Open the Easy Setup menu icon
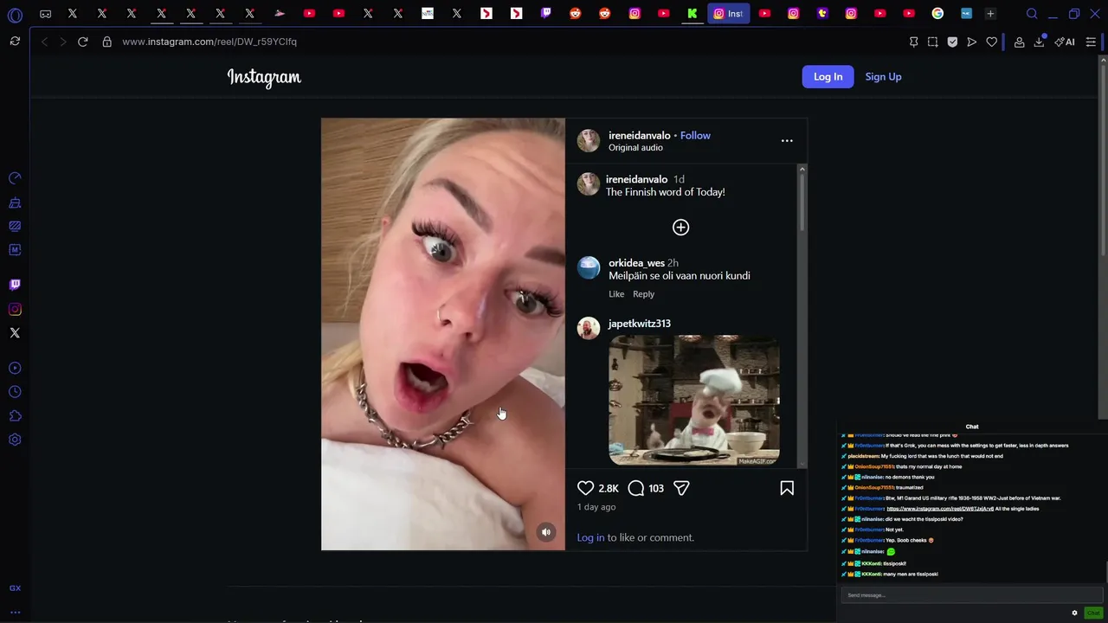Image resolution: width=1108 pixels, height=623 pixels. (x=1092, y=42)
